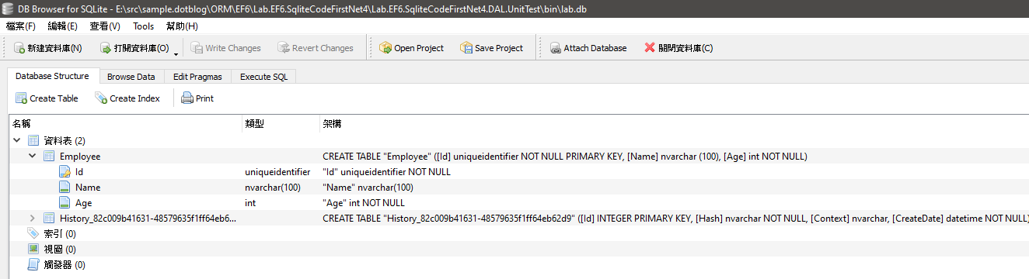1029x279 pixels.
Task: Select the Id primary key field icon
Action: pos(65,172)
